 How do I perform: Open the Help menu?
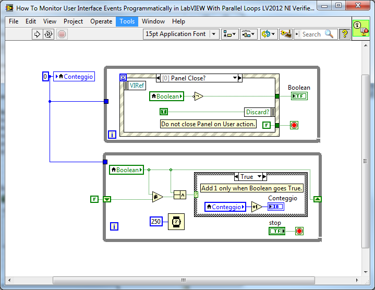[178, 21]
